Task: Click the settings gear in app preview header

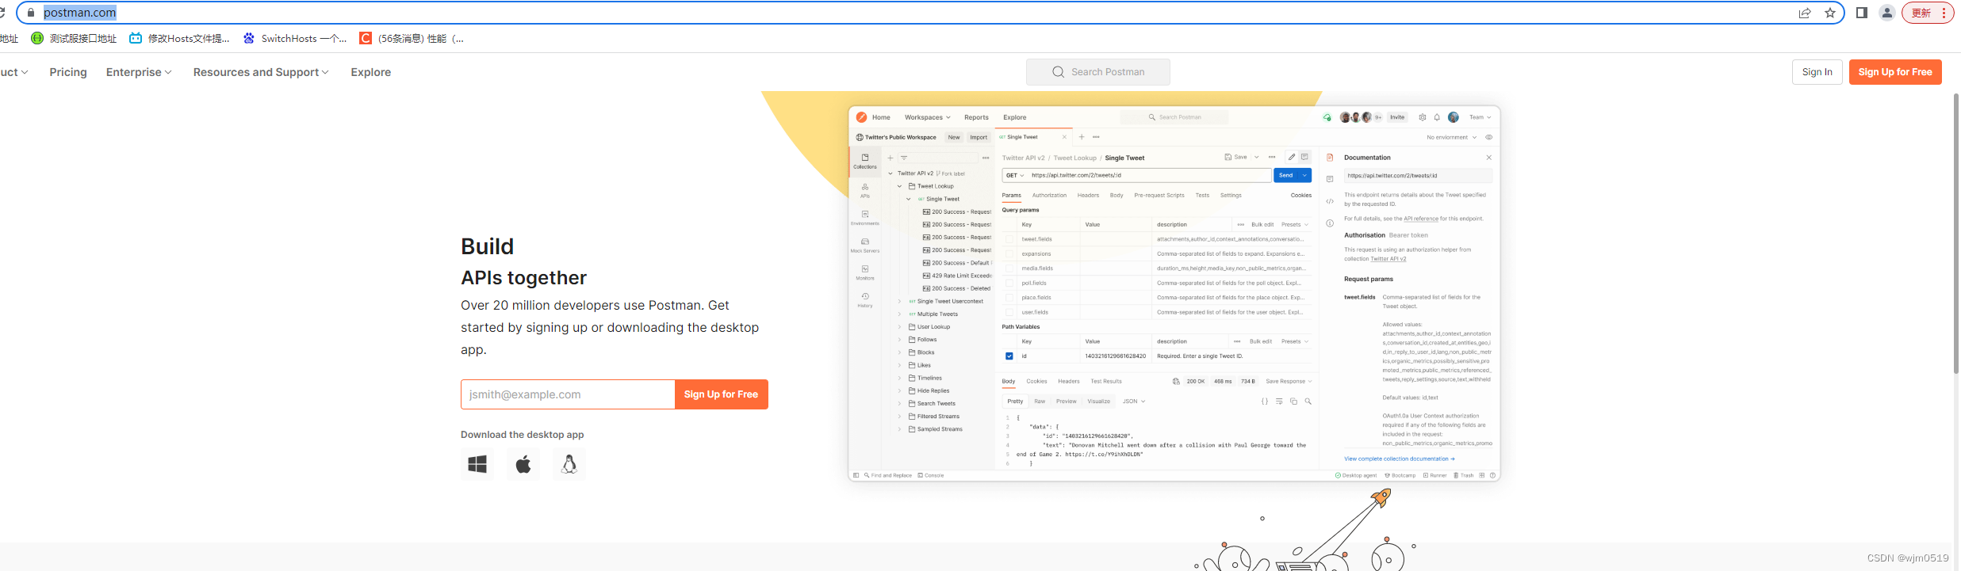Action: tap(1423, 117)
